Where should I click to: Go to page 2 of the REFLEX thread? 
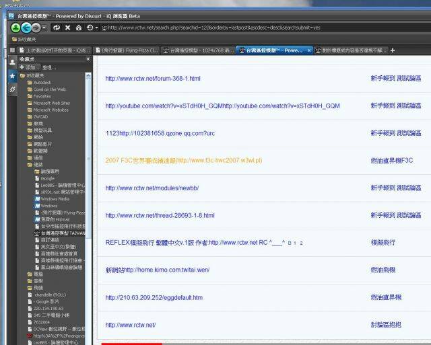coord(301,243)
